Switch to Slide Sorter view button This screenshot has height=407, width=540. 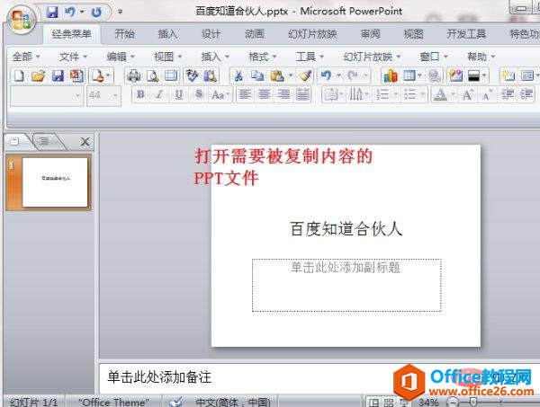[389, 403]
